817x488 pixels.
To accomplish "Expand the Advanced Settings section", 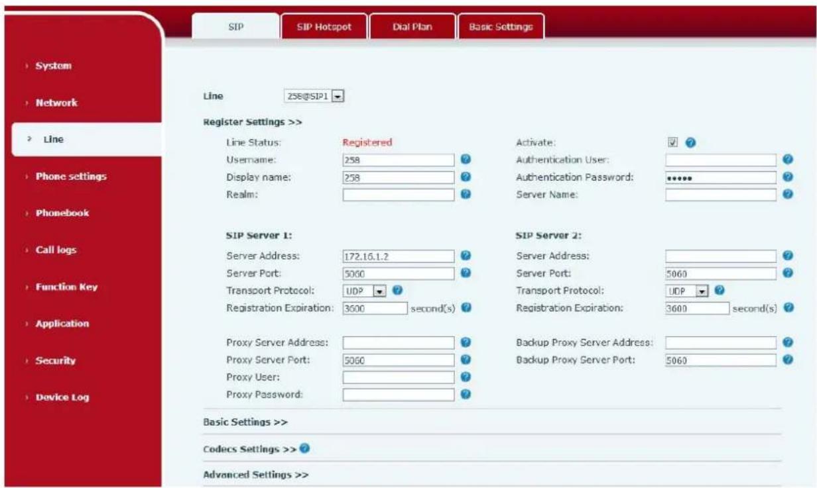I will pyautogui.click(x=255, y=475).
